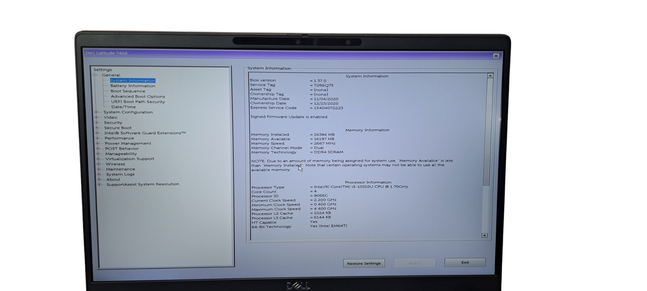The height and width of the screenshot is (291, 647).
Task: Expand the Secure Boot section
Action: click(97, 128)
